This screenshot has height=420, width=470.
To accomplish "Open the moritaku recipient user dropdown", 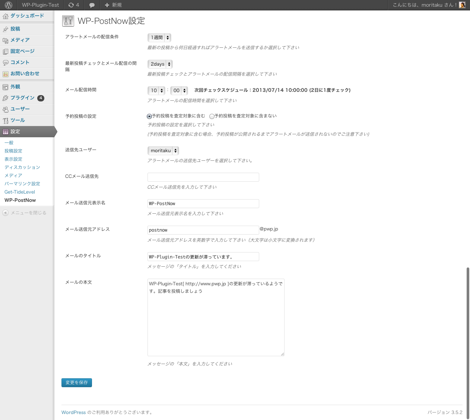I will click(163, 151).
